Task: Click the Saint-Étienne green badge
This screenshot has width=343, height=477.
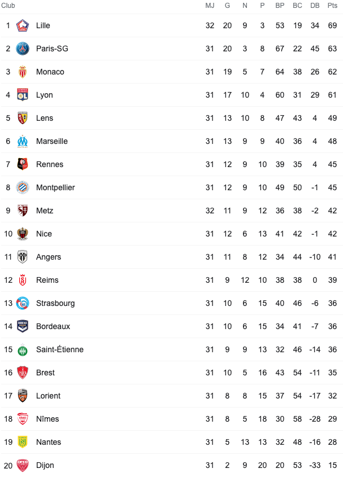Action: 23,350
